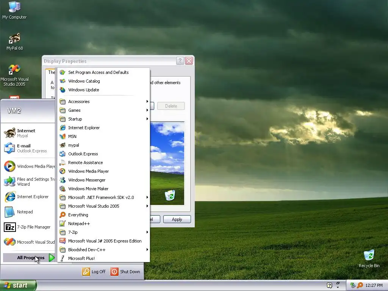The height and width of the screenshot is (291, 388).
Task: Click All Programs green arrow
Action: pyautogui.click(x=52, y=258)
